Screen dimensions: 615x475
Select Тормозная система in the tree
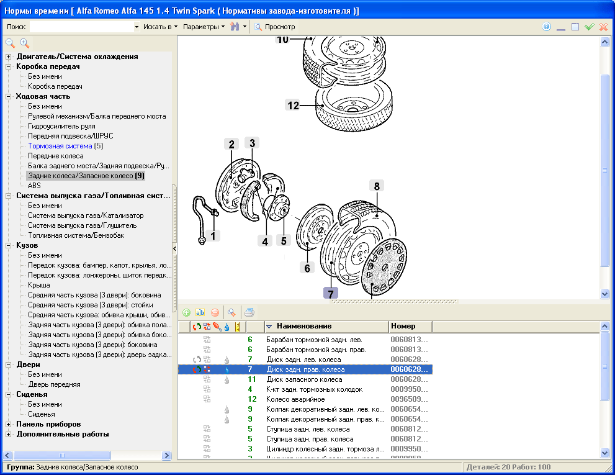pos(60,146)
